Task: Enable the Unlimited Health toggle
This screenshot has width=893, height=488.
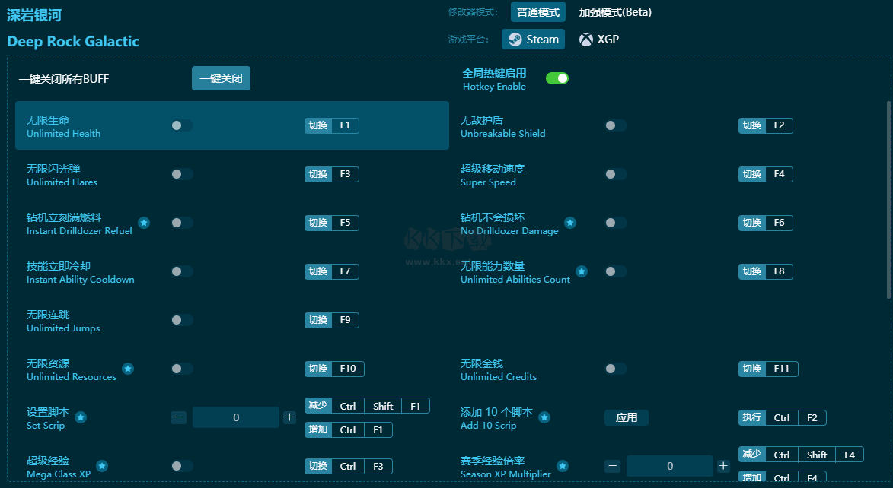Action: [182, 125]
